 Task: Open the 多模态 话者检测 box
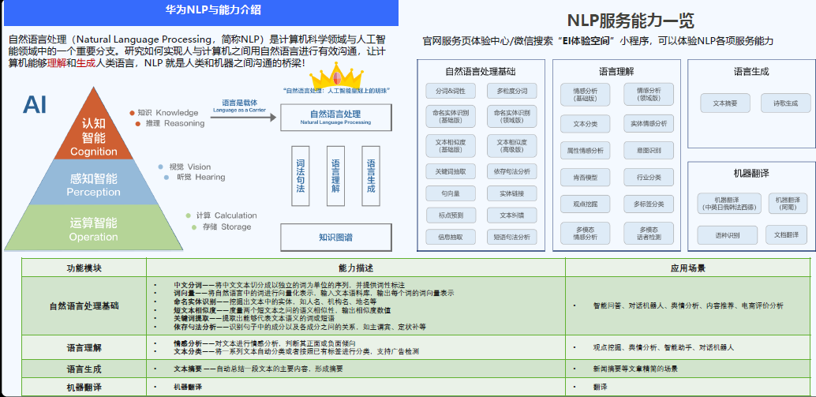649,233
